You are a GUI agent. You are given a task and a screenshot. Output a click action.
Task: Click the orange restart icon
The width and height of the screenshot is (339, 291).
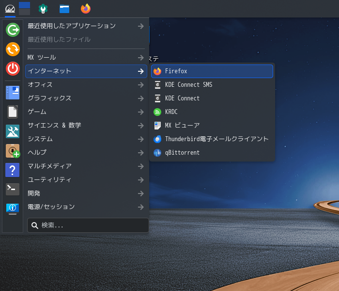13,49
